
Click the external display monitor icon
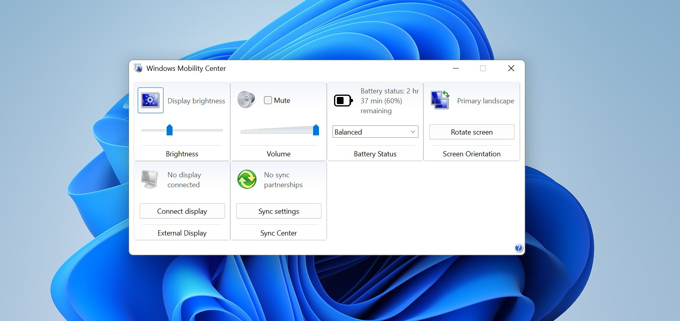150,179
